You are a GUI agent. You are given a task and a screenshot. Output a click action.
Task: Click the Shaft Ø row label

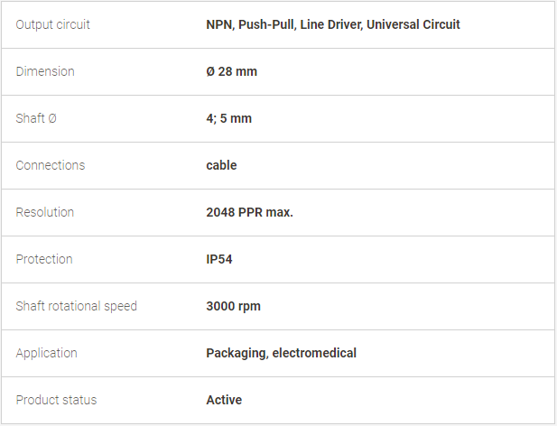(36, 118)
